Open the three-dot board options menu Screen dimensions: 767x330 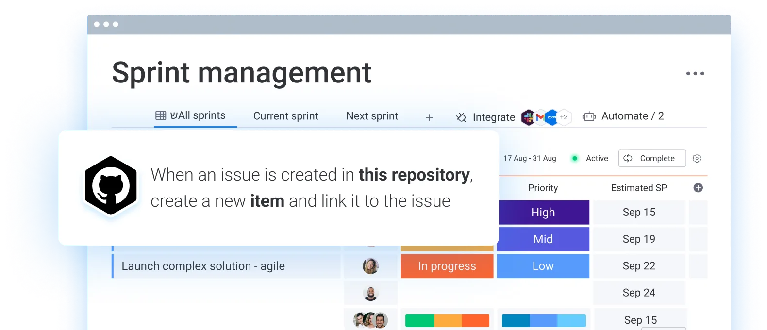(x=695, y=74)
